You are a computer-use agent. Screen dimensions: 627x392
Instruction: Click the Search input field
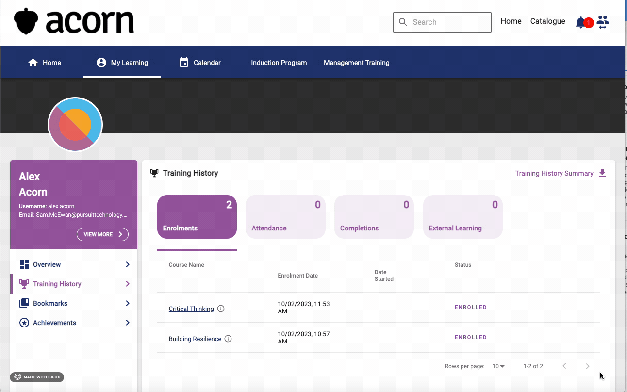pyautogui.click(x=449, y=22)
